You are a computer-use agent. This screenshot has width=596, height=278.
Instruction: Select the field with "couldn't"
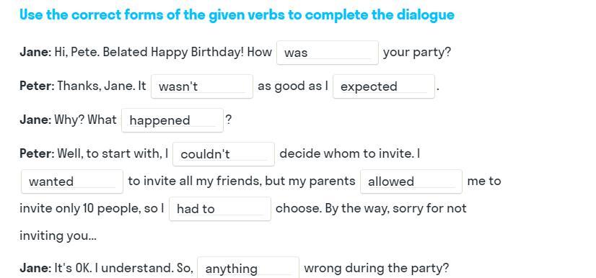click(x=224, y=154)
